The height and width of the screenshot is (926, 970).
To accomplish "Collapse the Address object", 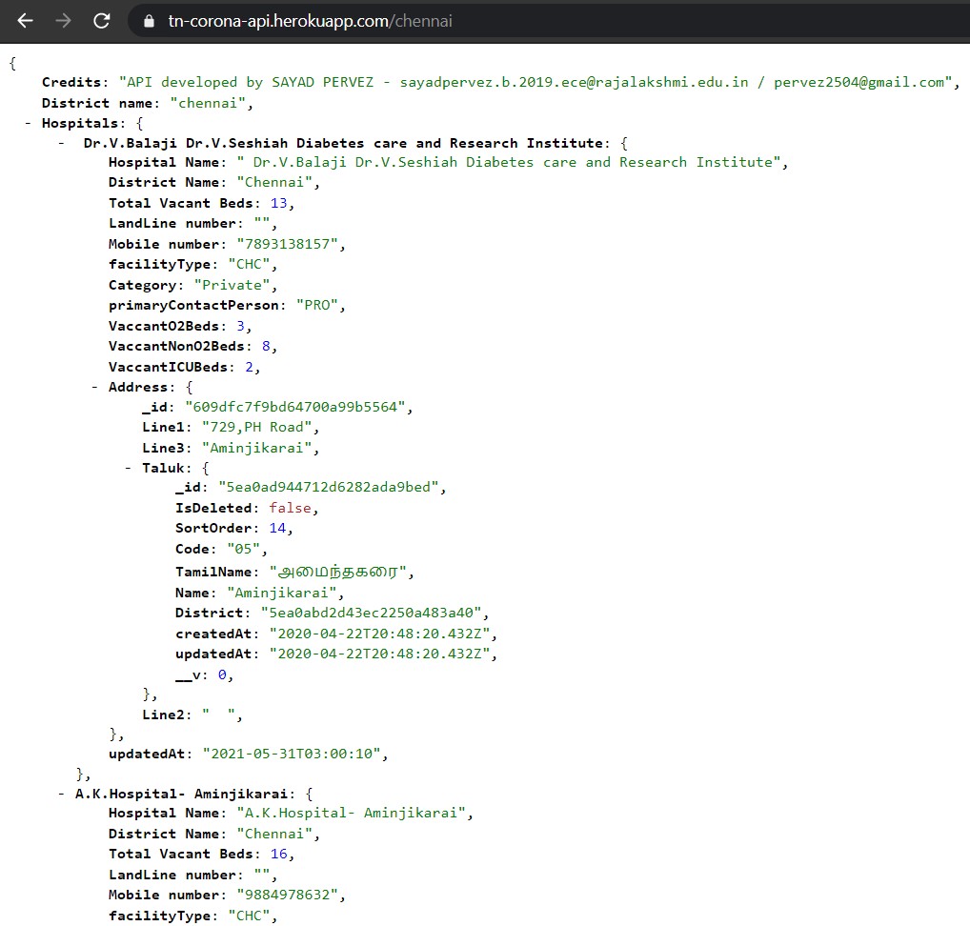I will click(95, 387).
